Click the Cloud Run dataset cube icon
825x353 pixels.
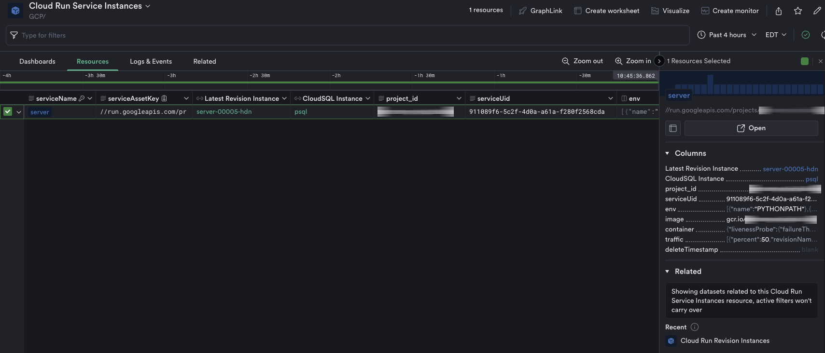point(15,11)
